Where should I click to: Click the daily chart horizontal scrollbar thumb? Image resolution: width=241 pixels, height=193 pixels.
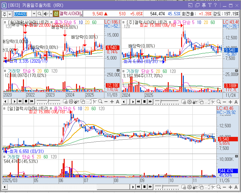tap(113, 187)
